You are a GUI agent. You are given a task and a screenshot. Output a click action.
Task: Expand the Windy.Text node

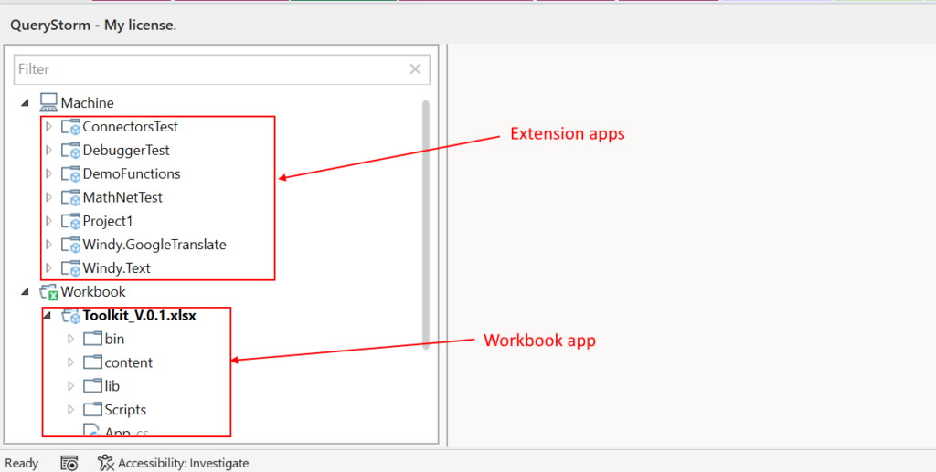pos(49,268)
